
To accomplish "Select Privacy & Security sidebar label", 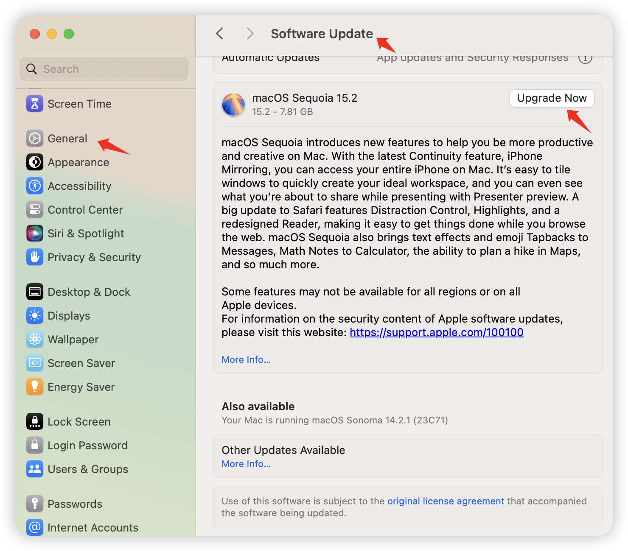I will click(94, 257).
